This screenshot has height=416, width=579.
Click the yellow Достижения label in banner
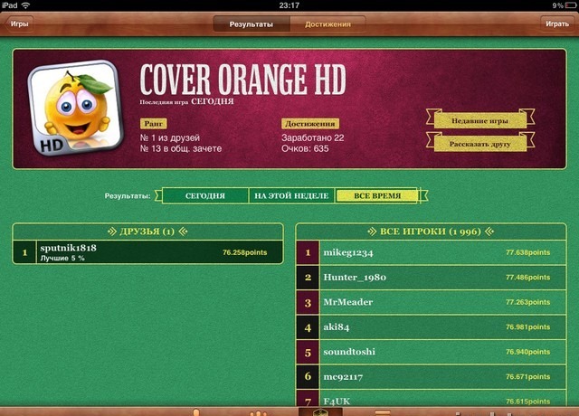310,124
